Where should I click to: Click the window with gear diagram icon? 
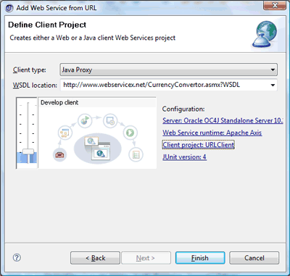tap(110, 120)
